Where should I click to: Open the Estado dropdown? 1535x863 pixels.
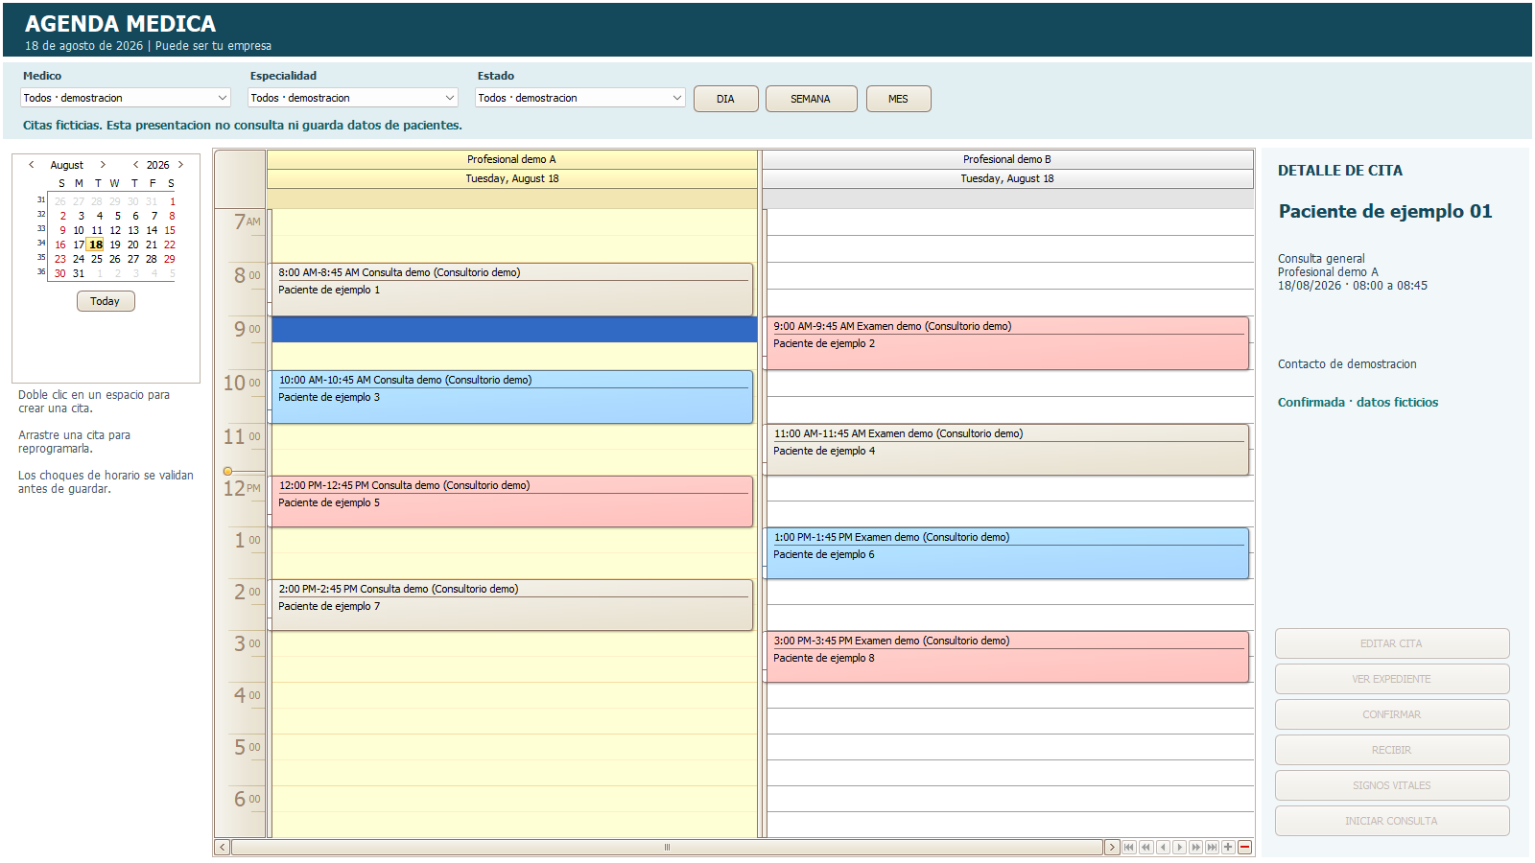click(580, 98)
